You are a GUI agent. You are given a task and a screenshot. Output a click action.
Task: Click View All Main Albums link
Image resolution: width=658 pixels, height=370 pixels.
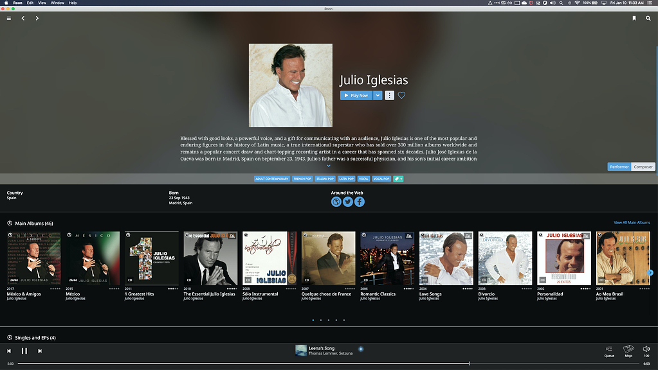pos(632,222)
